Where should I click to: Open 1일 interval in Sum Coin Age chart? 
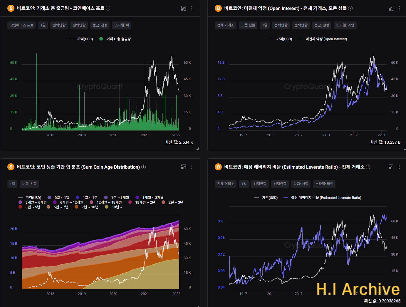(12, 184)
